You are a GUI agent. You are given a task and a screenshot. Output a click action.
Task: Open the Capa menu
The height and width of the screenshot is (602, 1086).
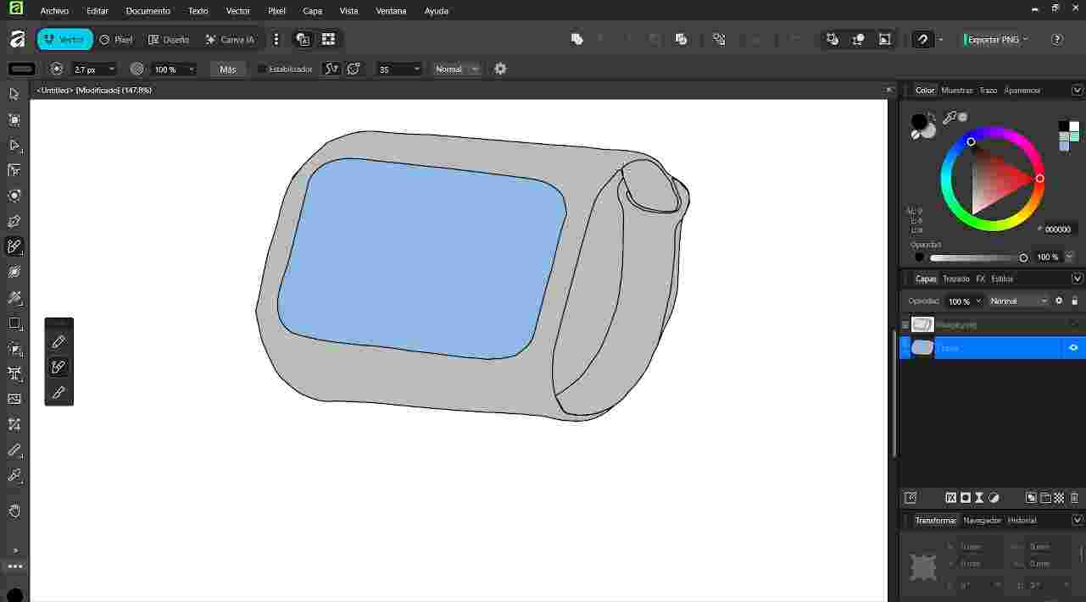312,11
